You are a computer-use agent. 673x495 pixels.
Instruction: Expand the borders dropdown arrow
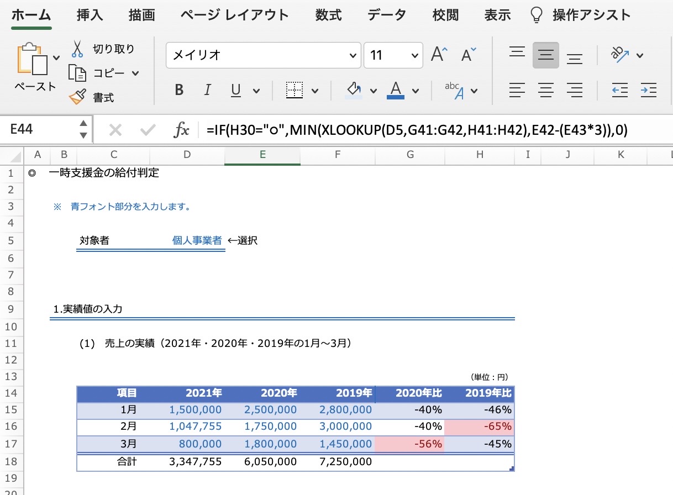(315, 90)
